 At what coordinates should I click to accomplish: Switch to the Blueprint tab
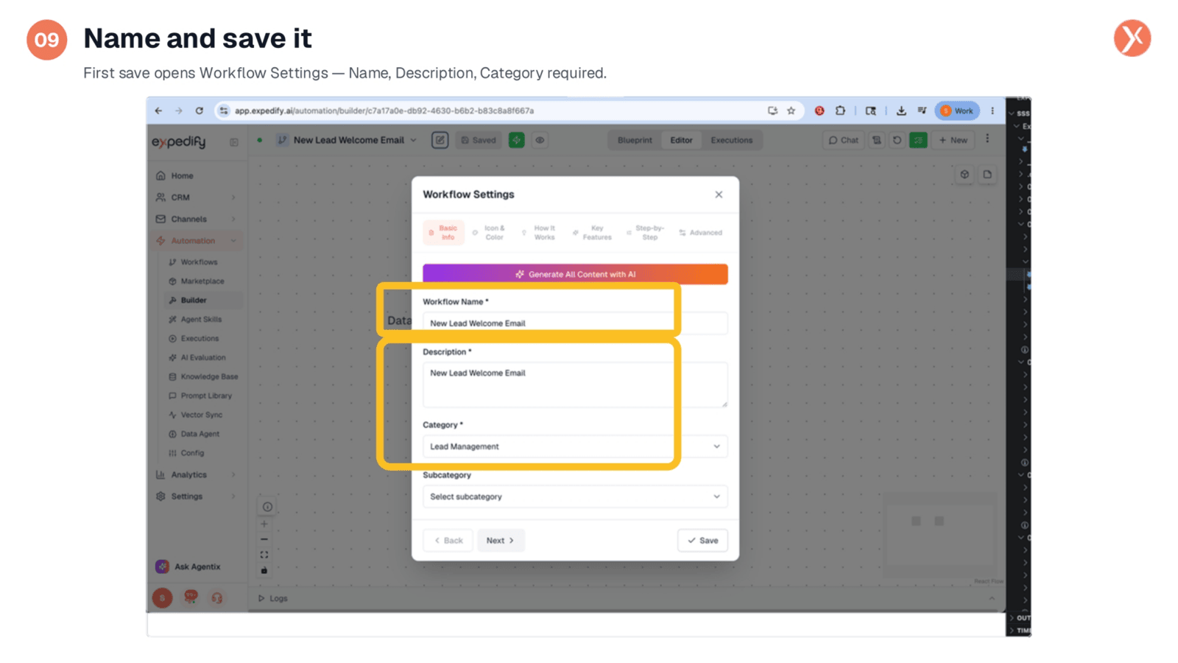click(x=635, y=140)
